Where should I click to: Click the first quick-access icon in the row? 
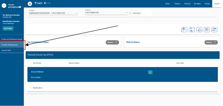(184, 30)
